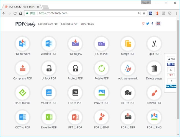Choose the Unlock PDF padlock icon
This screenshot has width=180, height=137.
coord(49,68)
